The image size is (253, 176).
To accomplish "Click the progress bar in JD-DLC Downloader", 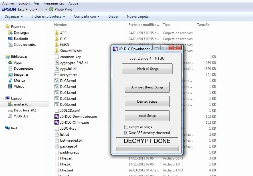I will (147, 148).
